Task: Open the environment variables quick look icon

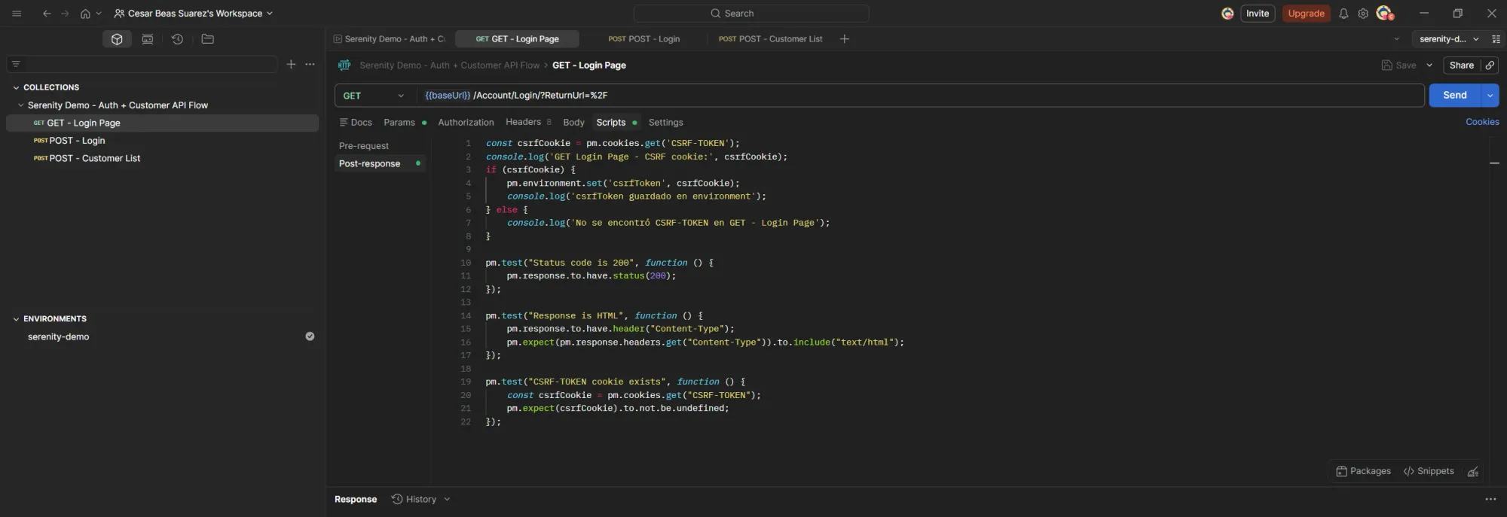Action: pyautogui.click(x=1496, y=39)
